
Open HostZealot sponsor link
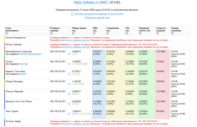24,64
